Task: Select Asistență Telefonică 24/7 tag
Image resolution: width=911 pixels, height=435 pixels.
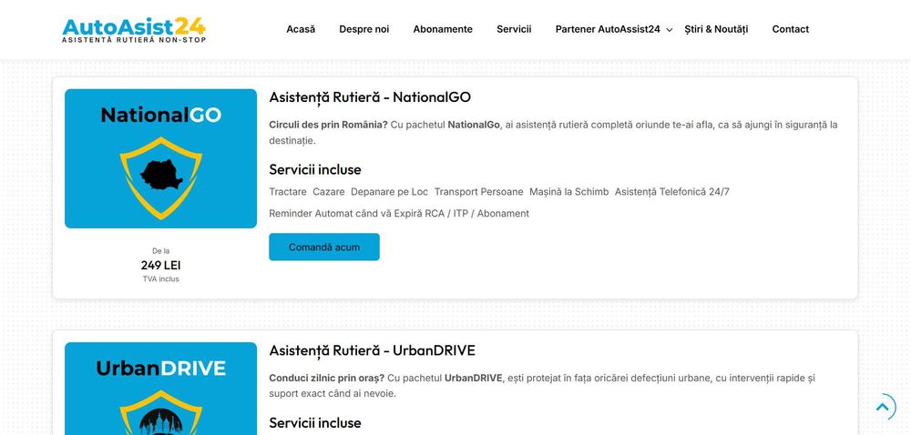Action: point(671,192)
